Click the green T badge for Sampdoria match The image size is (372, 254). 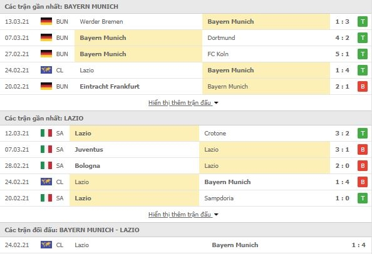coord(363,198)
